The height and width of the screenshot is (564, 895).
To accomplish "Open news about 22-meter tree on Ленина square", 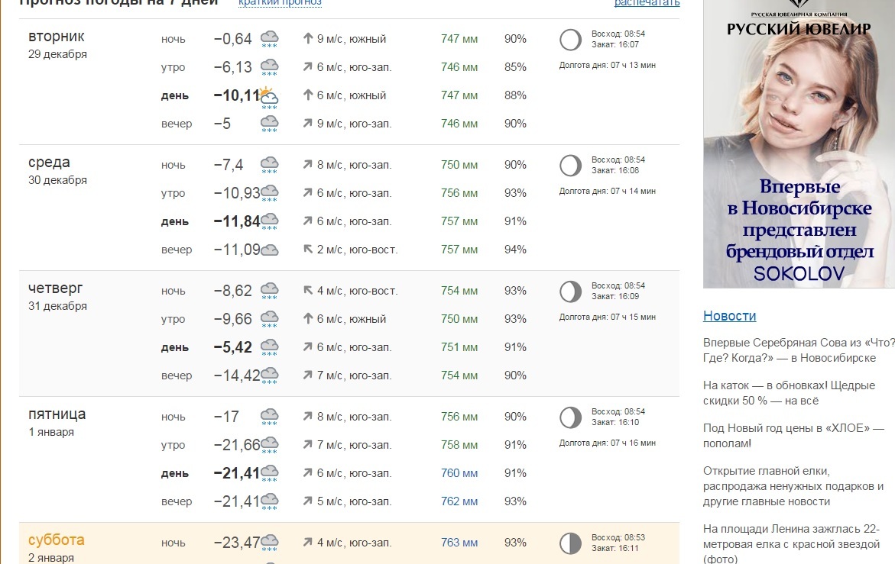I will coord(791,543).
